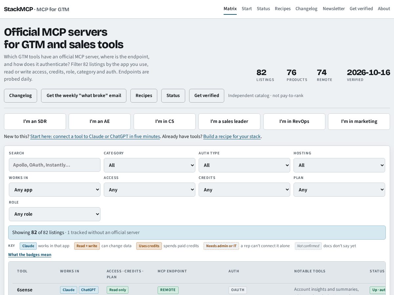Viewport: 394px width, 295px height.
Task: Click the 6sense tool name
Action: [x=25, y=290]
